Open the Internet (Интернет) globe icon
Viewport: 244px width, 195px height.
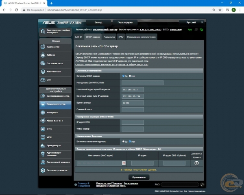coord(43,113)
